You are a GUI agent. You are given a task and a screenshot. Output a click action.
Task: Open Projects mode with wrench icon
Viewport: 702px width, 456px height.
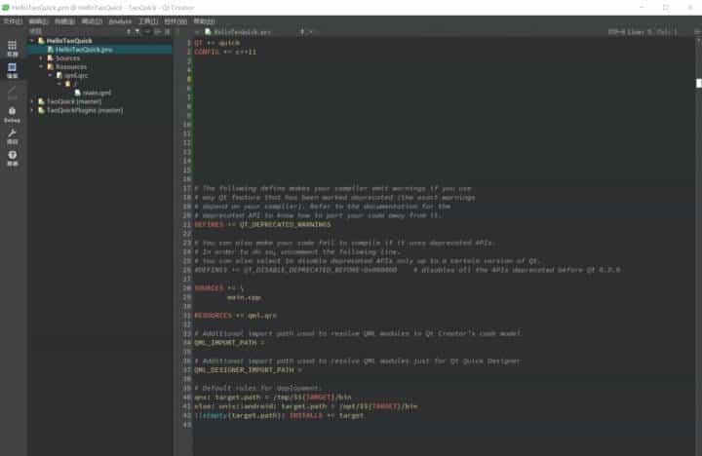click(x=12, y=136)
